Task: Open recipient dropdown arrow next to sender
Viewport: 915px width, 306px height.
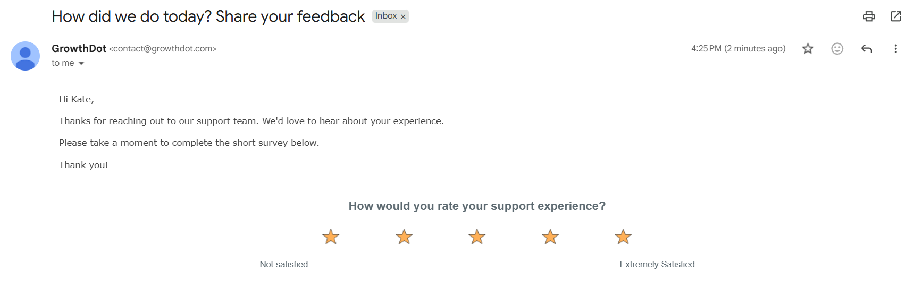Action: 81,63
